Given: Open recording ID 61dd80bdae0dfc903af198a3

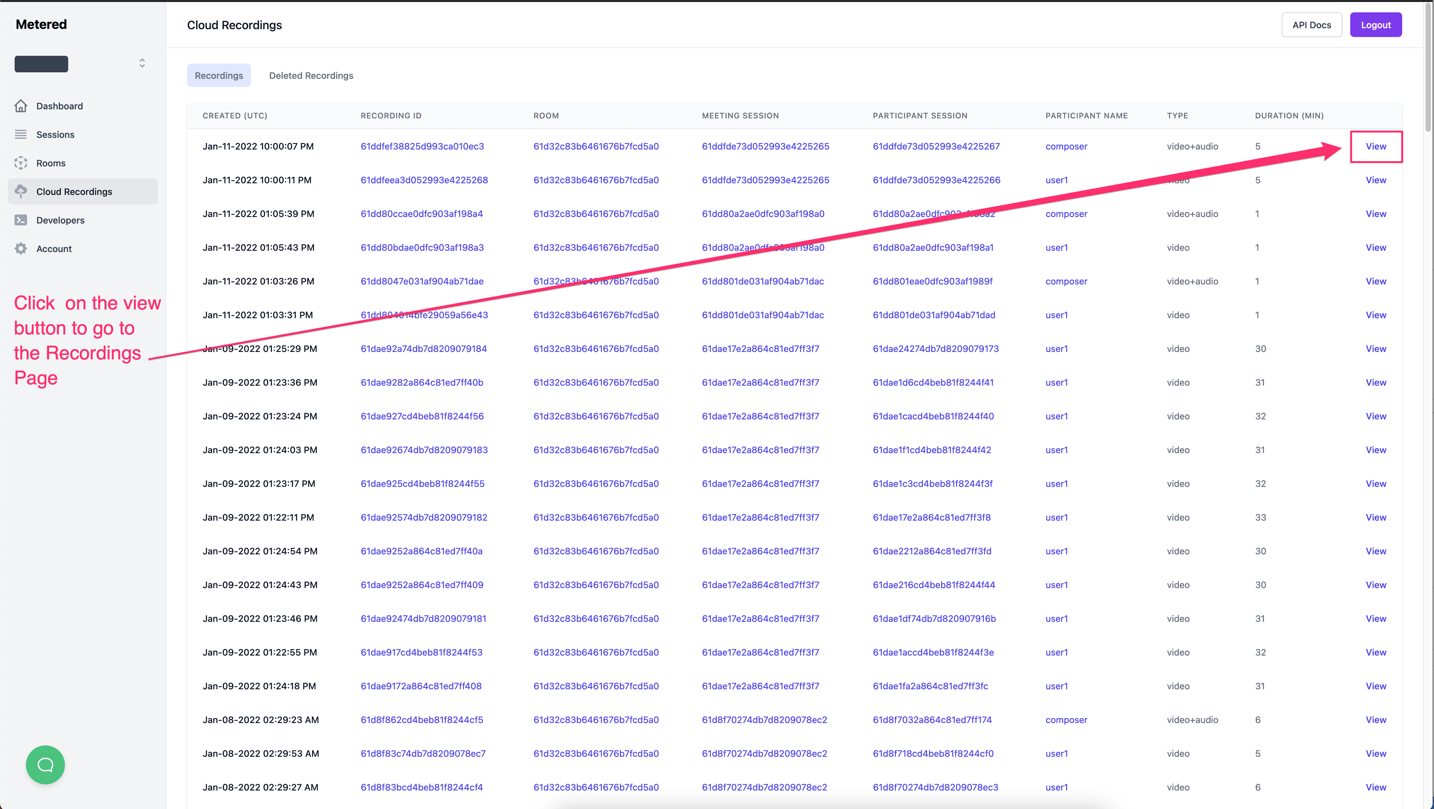Looking at the screenshot, I should (422, 248).
